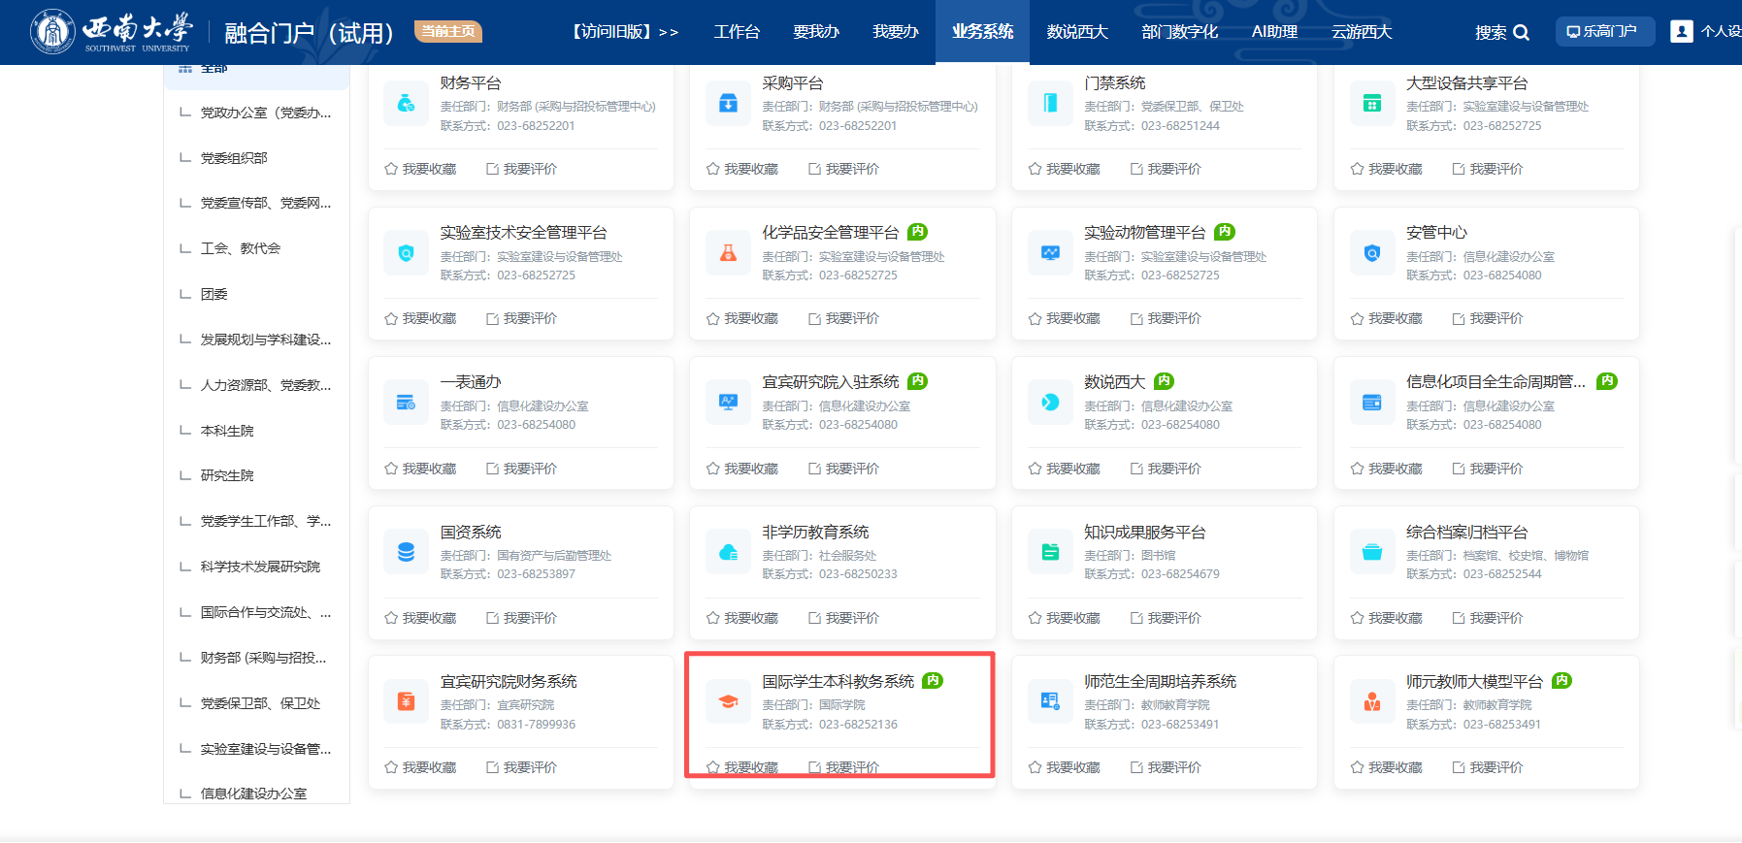Expand 党政办公室 in the department sidebar
Image resolution: width=1742 pixels, height=843 pixels.
265,113
